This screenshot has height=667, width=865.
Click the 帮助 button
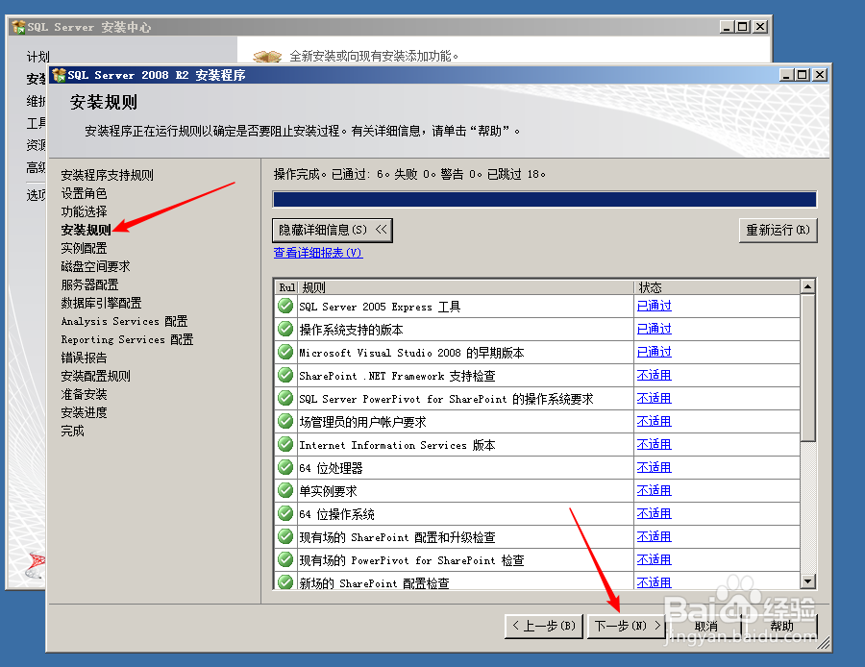point(781,626)
